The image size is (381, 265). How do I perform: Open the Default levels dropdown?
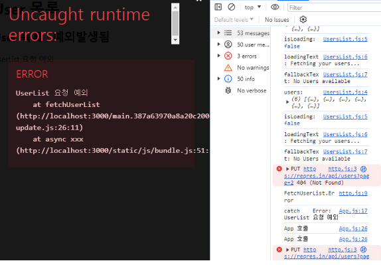point(234,19)
